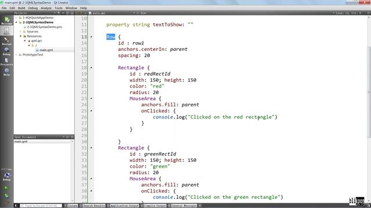Open the Window menu

71,8
